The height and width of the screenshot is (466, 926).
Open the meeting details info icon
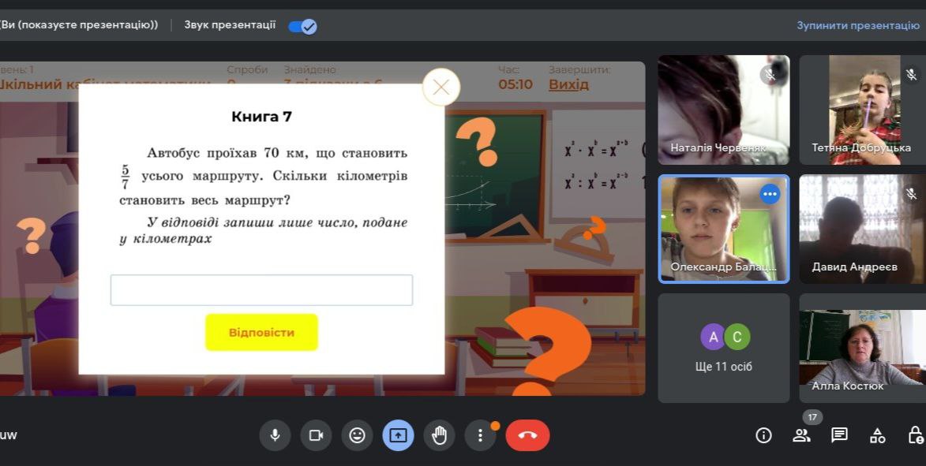click(x=763, y=435)
